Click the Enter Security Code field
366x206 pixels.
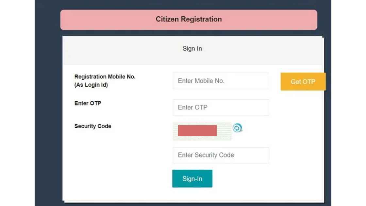click(x=221, y=155)
